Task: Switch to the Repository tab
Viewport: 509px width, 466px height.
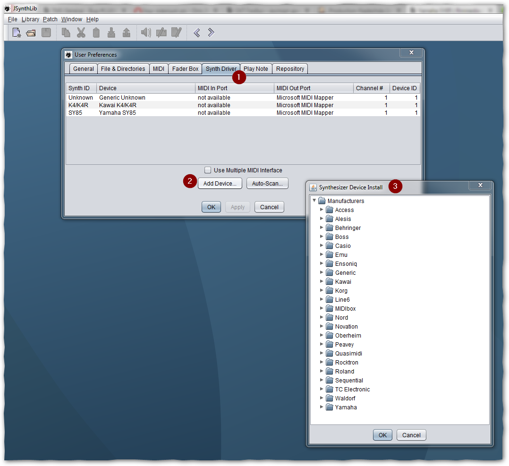Action: pyautogui.click(x=290, y=69)
